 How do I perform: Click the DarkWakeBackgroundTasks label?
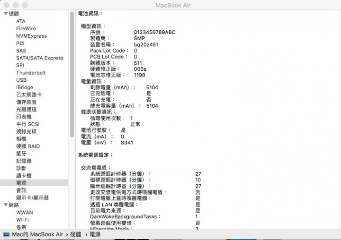coord(125,217)
